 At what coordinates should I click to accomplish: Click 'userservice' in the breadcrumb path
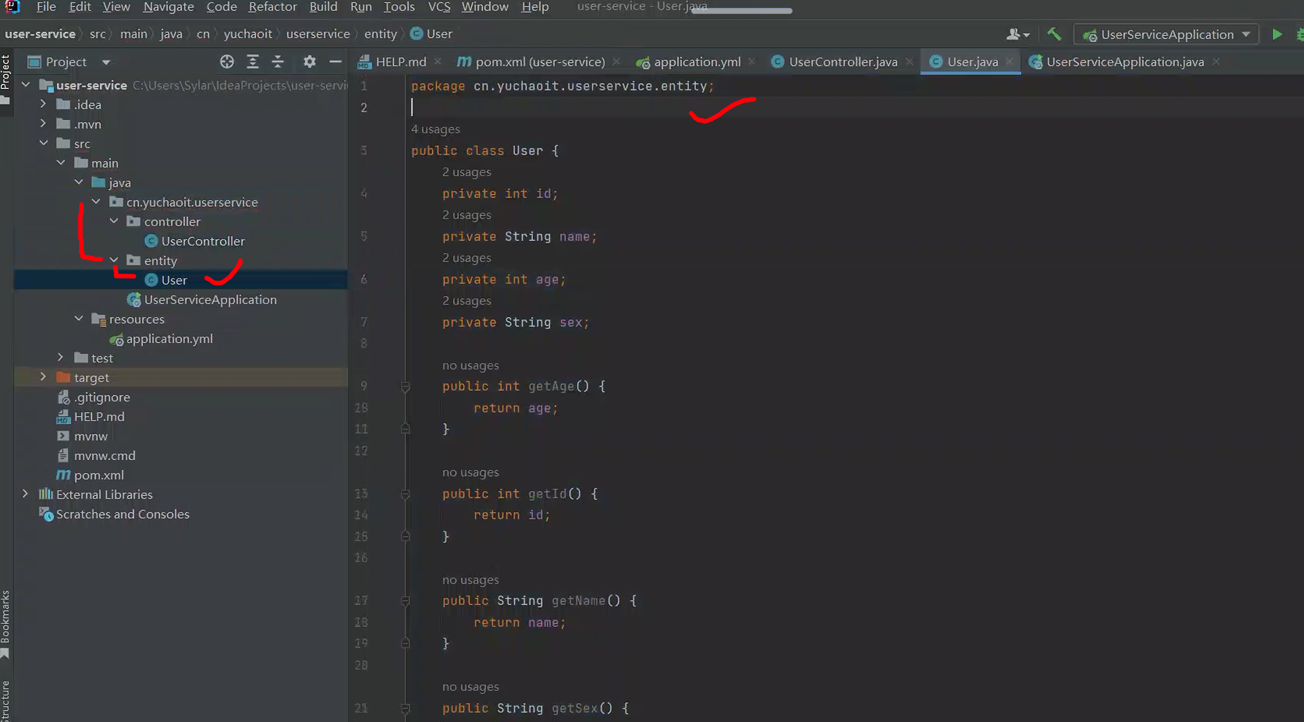pyautogui.click(x=317, y=34)
